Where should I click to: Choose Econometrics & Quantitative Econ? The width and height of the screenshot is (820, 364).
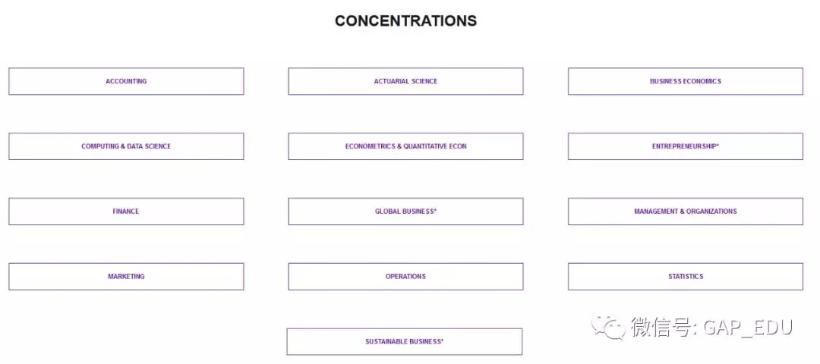click(405, 146)
